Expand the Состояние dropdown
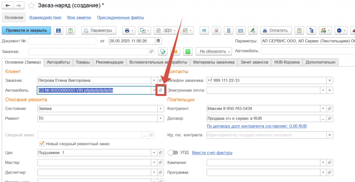The width and height of the screenshot is (355, 182). (160, 109)
